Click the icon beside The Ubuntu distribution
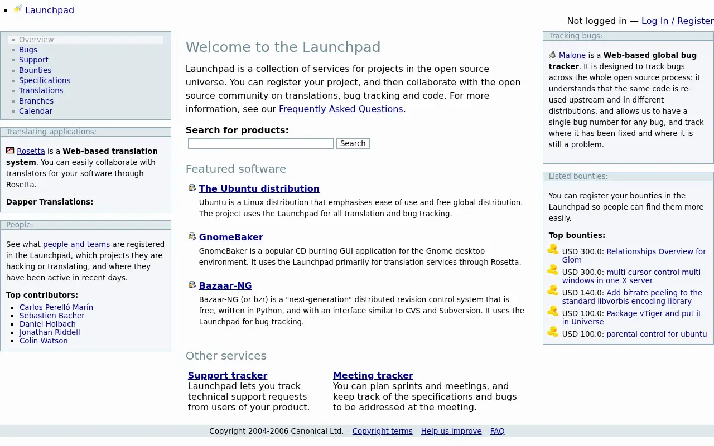Image resolution: width=714 pixels, height=446 pixels. pos(192,188)
